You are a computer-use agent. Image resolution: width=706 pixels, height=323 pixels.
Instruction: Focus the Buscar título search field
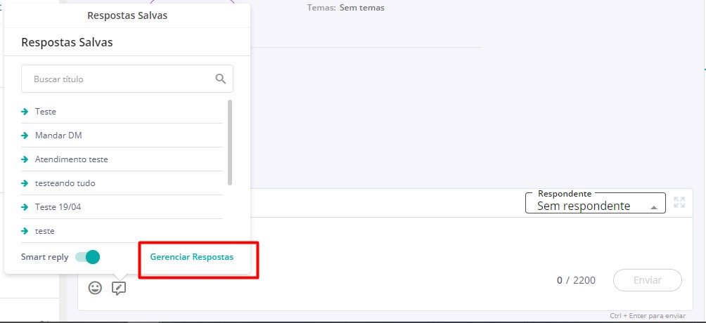pos(127,79)
